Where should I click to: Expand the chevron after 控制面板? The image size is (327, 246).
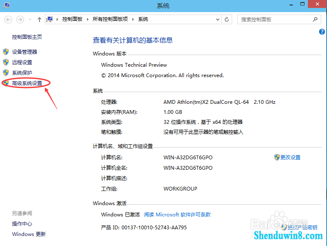click(x=88, y=20)
